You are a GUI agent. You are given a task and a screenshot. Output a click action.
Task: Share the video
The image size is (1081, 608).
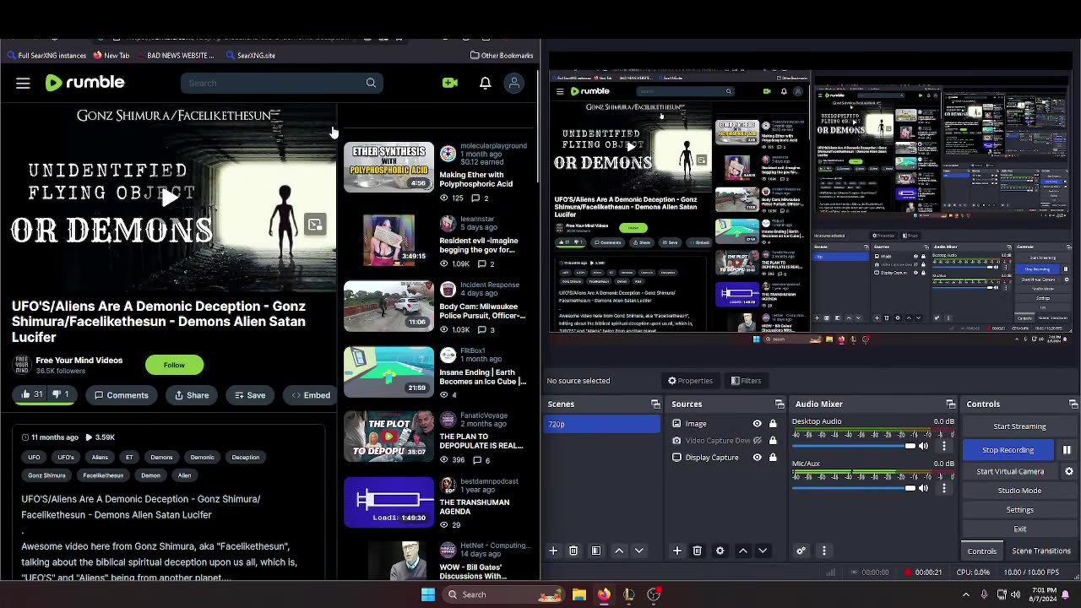(x=192, y=395)
